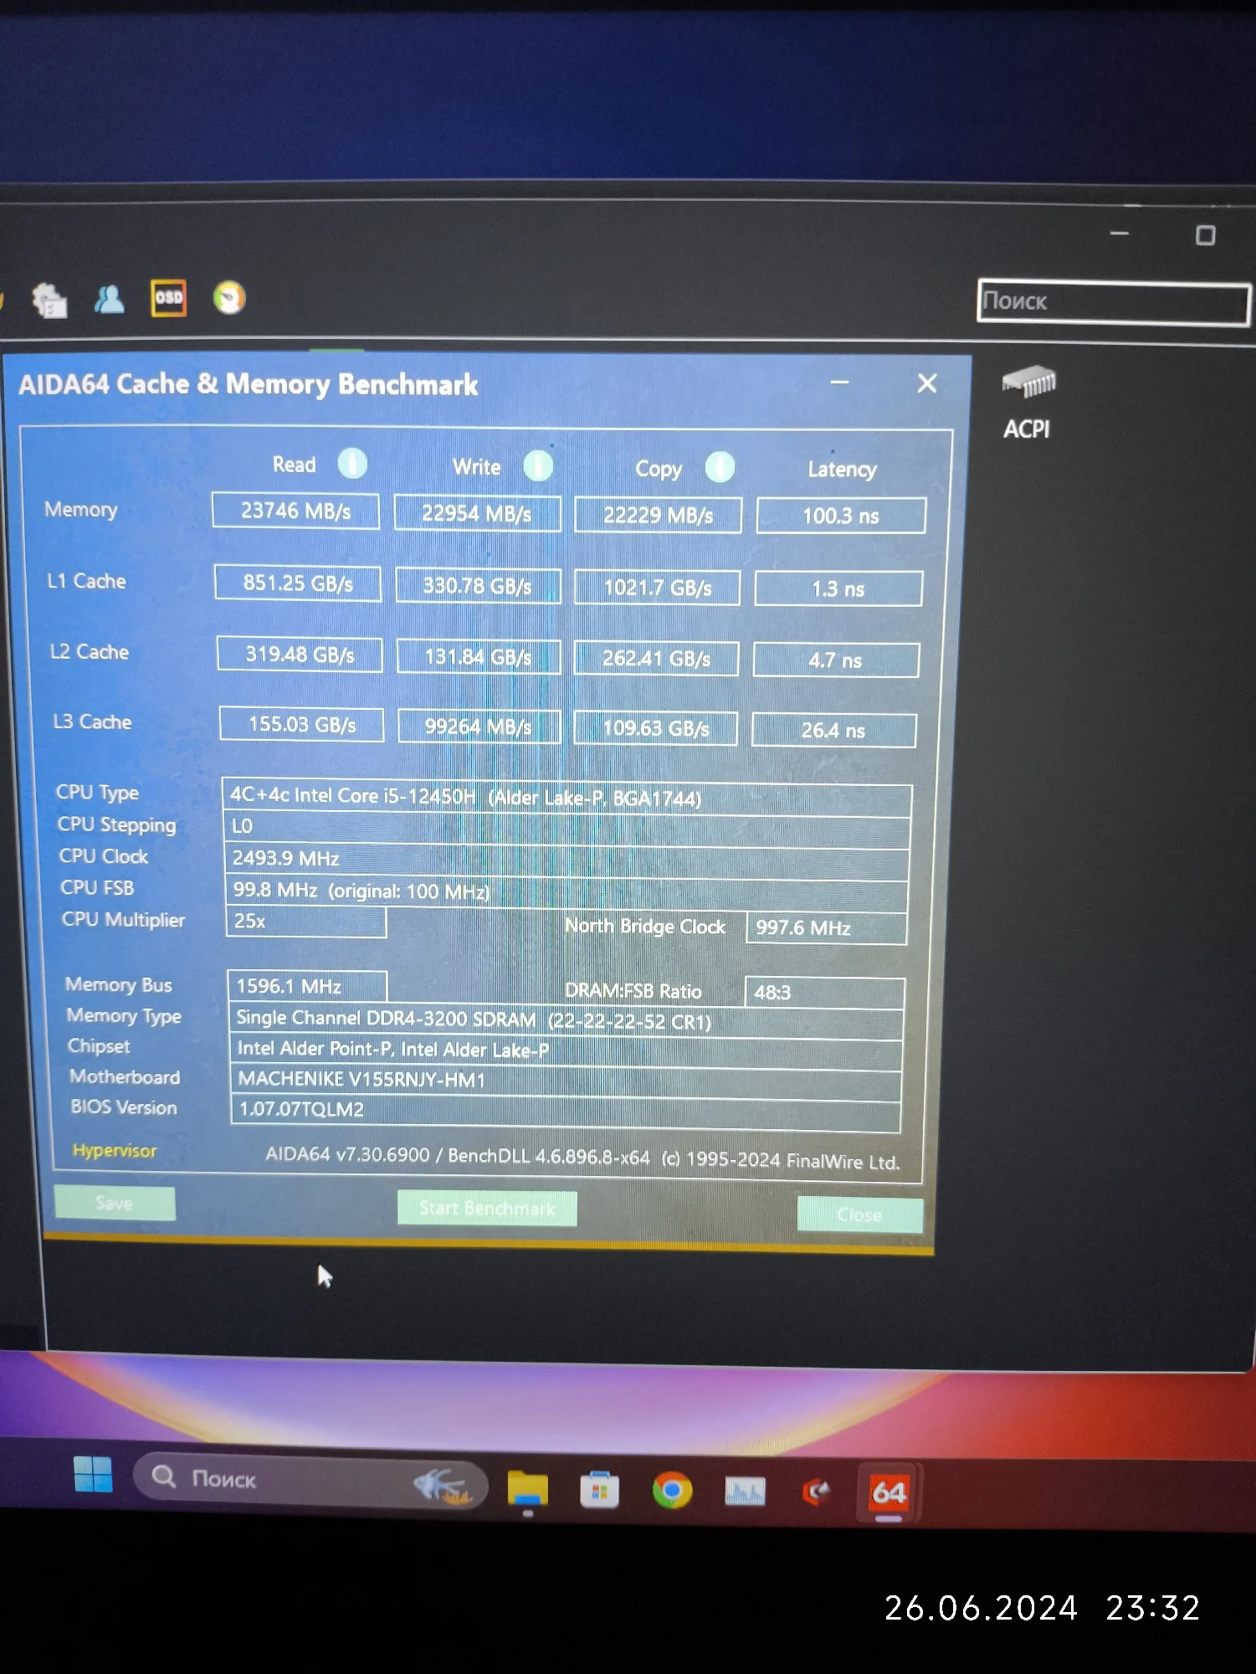This screenshot has width=1256, height=1674.
Task: Switch to AIDA64 on the taskbar
Action: tap(889, 1492)
